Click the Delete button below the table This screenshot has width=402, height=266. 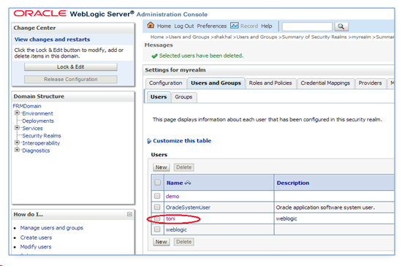click(x=183, y=242)
